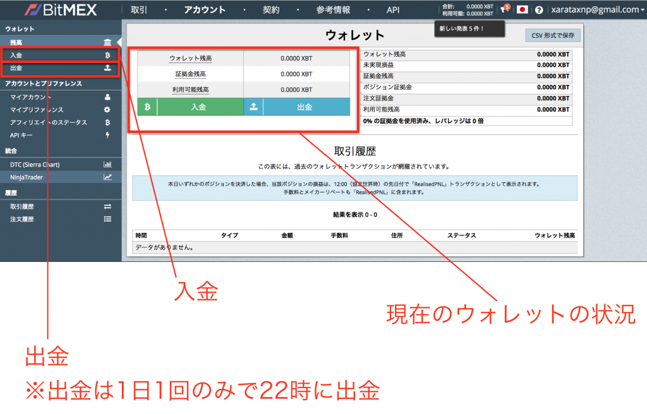Screen dimensions: 647x414
Task: Open the 契約 top menu
Action: pyautogui.click(x=271, y=10)
